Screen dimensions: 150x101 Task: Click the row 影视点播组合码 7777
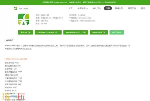[x=13, y=72]
